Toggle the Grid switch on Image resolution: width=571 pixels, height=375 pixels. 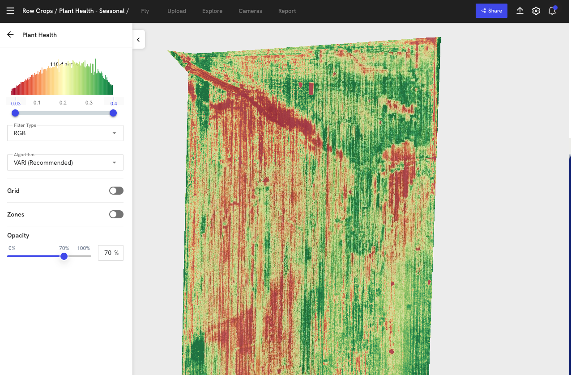coord(116,191)
